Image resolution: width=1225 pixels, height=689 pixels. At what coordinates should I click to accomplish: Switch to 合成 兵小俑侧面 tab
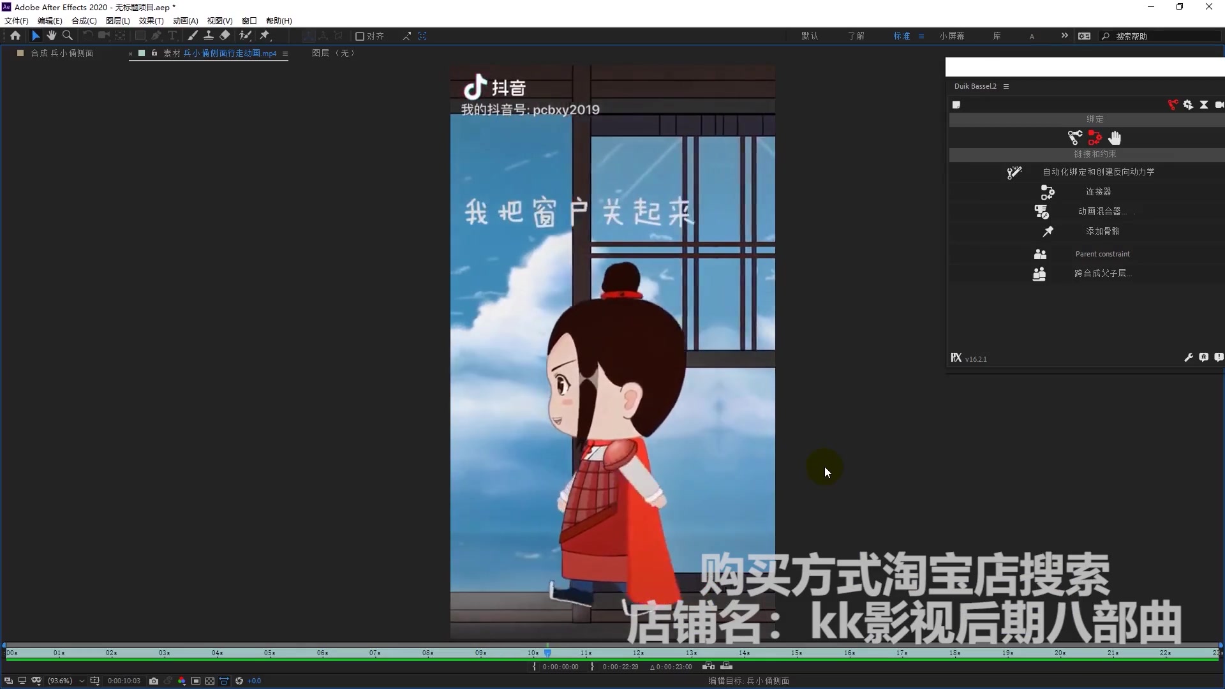click(x=62, y=53)
